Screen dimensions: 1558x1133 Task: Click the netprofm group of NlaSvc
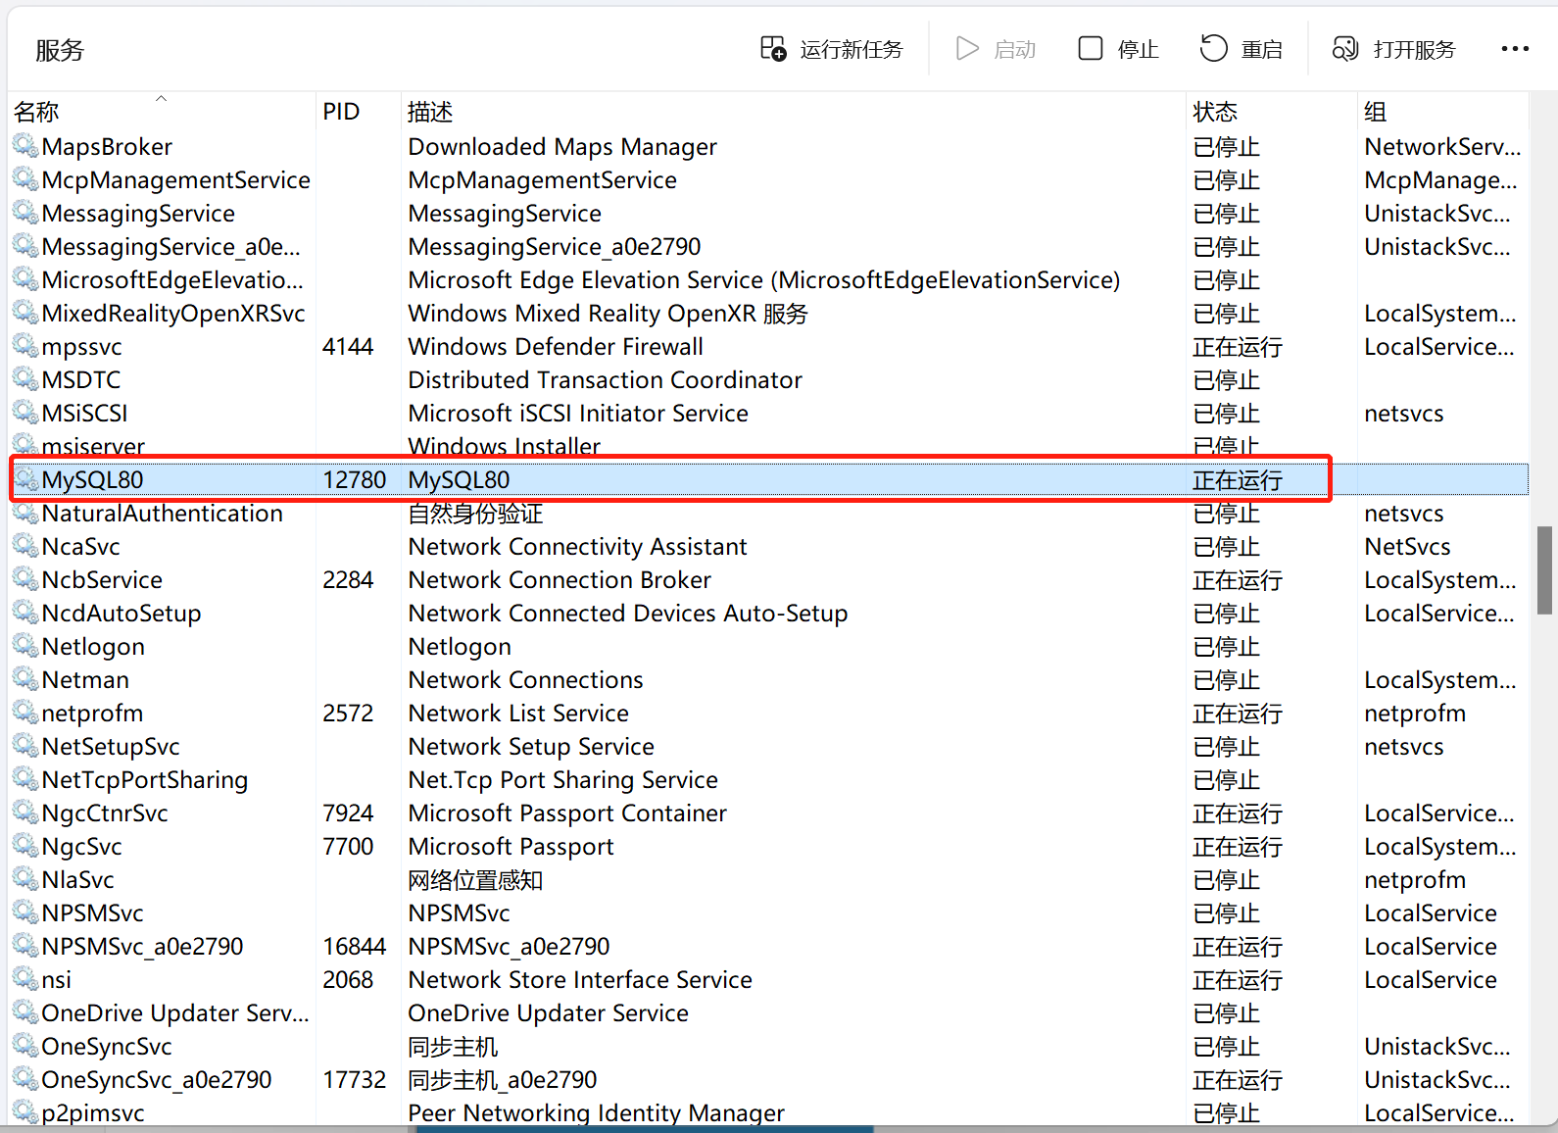click(1415, 879)
